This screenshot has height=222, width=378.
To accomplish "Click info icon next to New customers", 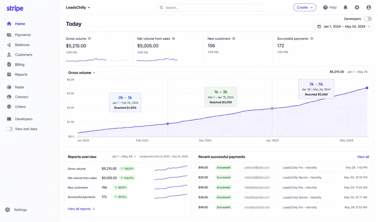I will tap(234, 39).
